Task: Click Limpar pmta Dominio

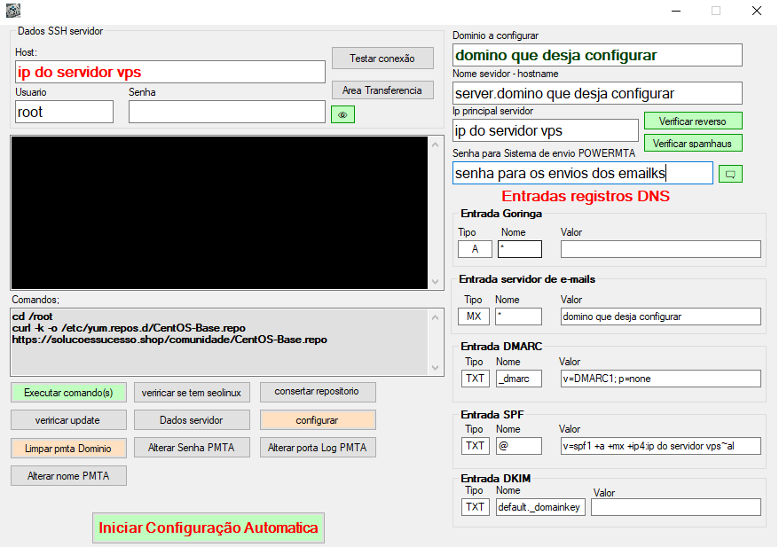Action: pos(68,448)
